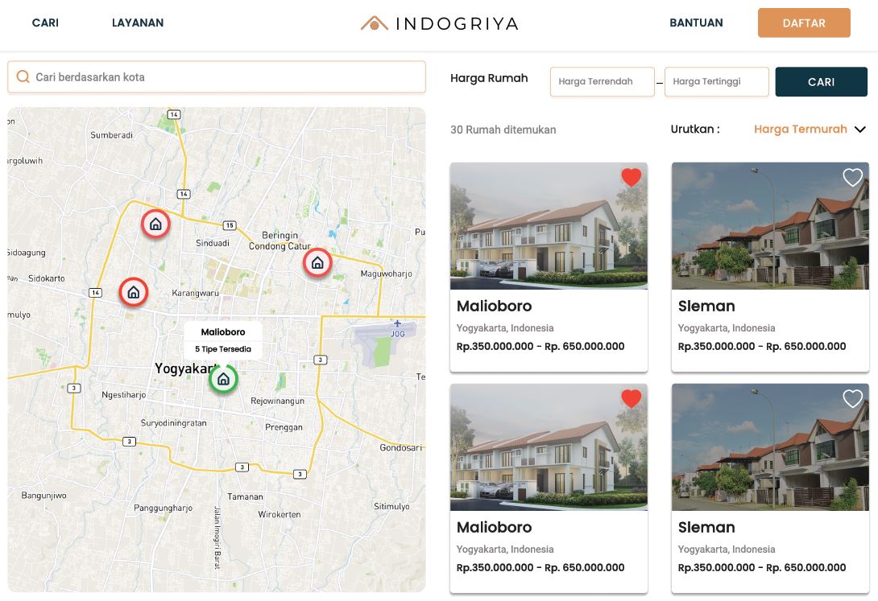Click the red house marker near Karangwaru
Viewport: 878px width, 601px height.
tap(134, 292)
